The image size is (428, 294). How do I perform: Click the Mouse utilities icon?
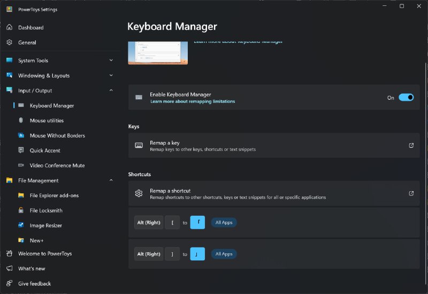point(21,120)
